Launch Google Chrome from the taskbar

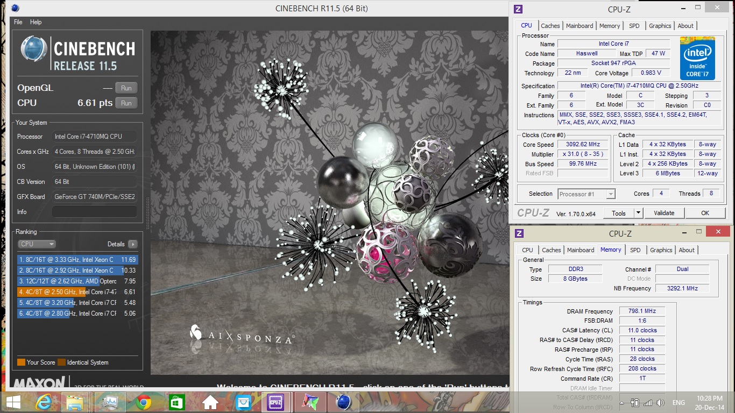[143, 402]
